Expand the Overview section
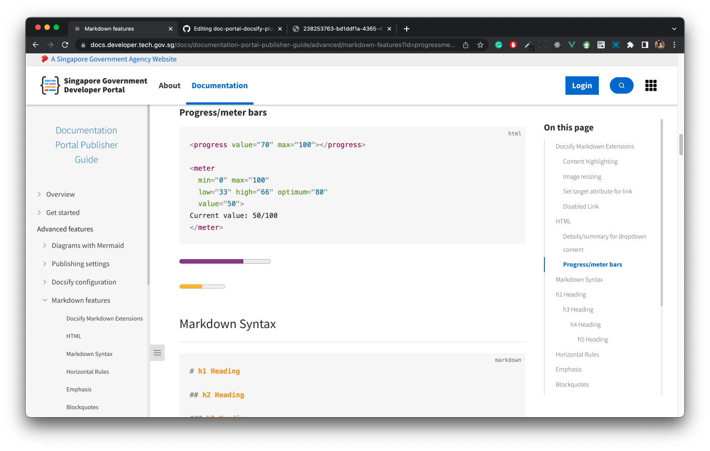The image size is (710, 451). click(60, 194)
